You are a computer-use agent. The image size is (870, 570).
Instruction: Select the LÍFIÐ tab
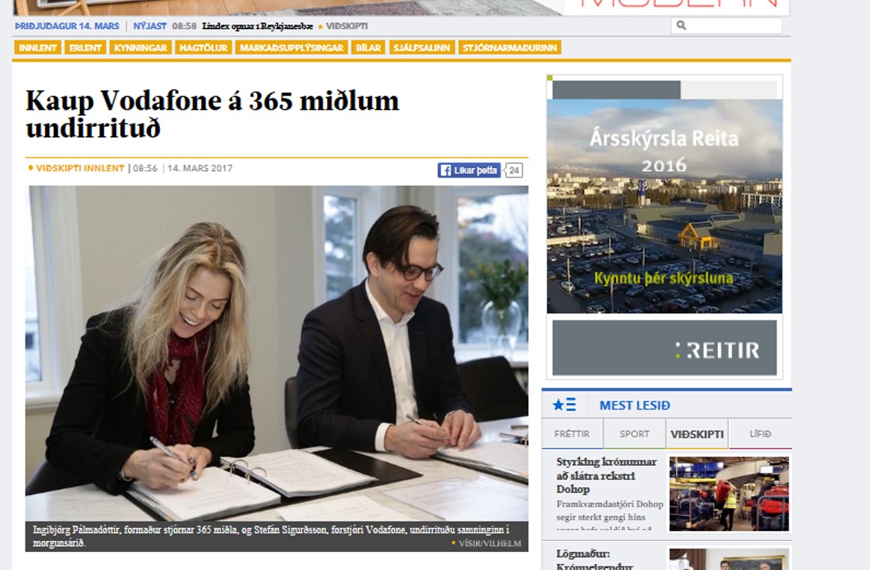click(x=760, y=434)
